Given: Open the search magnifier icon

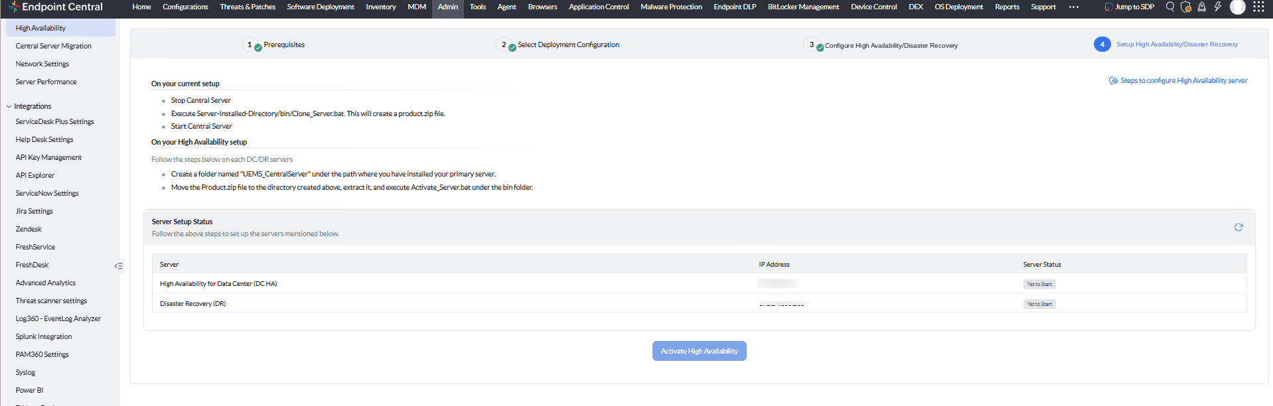Looking at the screenshot, I should [x=1170, y=7].
